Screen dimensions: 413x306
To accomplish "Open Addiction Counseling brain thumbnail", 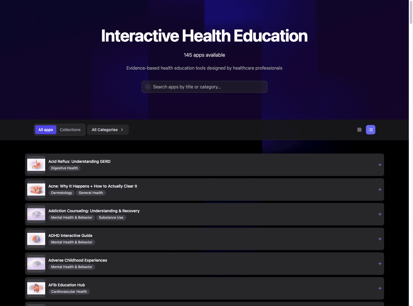I will click(36, 214).
